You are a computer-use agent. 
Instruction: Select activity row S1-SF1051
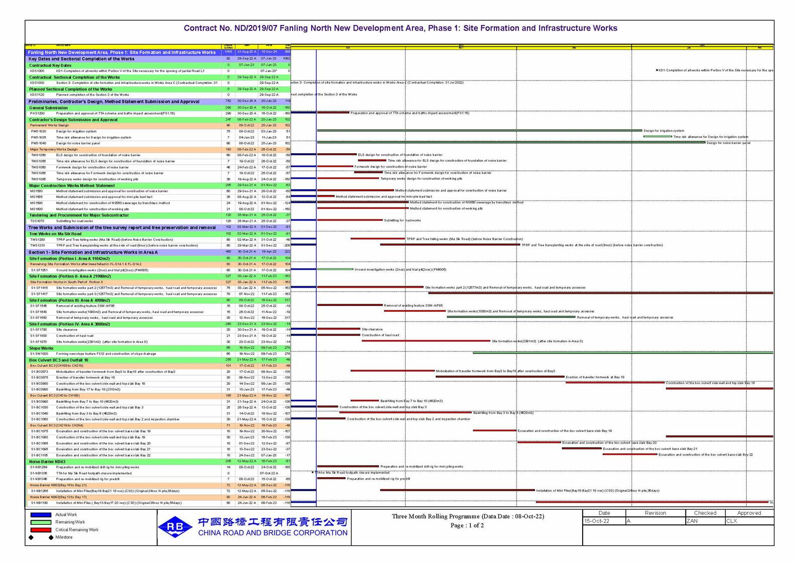[x=158, y=270]
